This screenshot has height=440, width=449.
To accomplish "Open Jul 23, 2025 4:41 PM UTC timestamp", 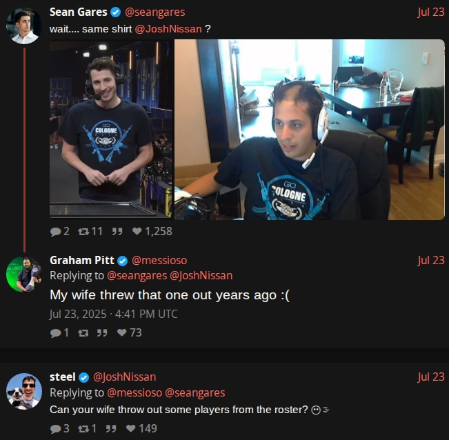I will point(113,314).
